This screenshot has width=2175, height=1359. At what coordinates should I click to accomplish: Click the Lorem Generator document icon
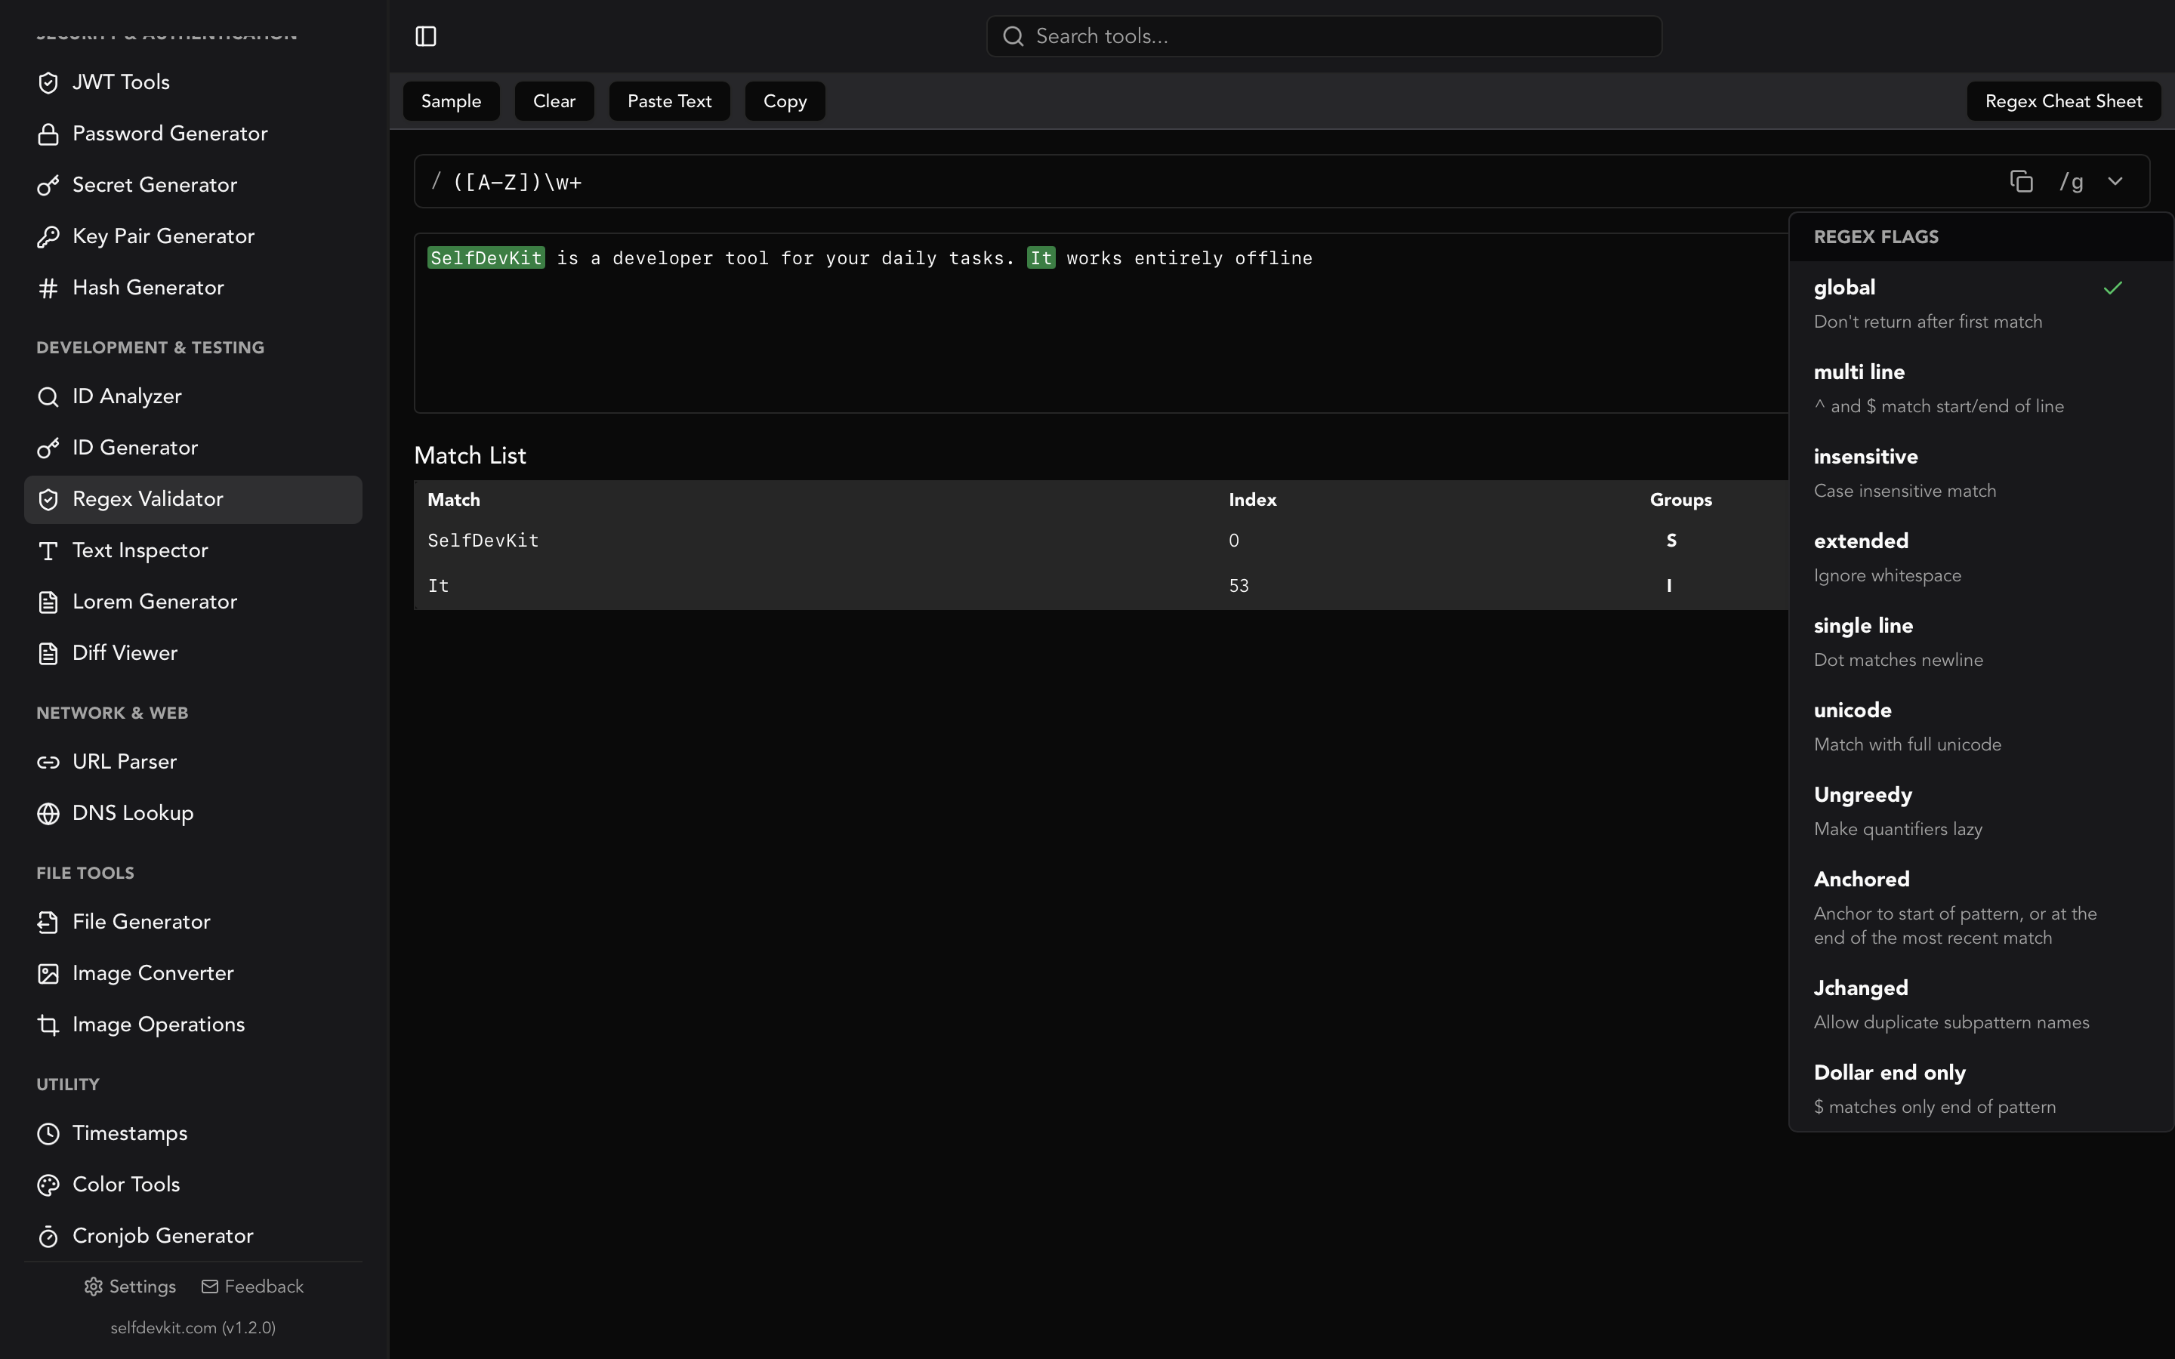tap(48, 601)
